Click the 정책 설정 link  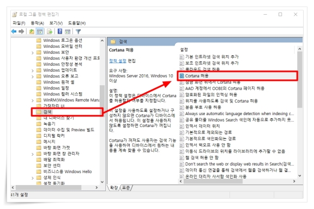(118, 61)
